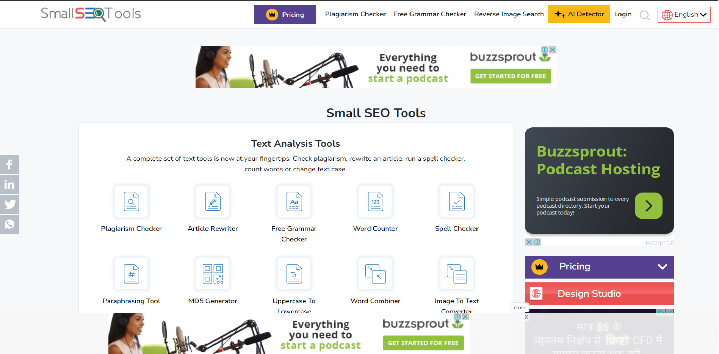Open the Word Counter text link
This screenshot has height=354, width=719.
click(x=375, y=229)
